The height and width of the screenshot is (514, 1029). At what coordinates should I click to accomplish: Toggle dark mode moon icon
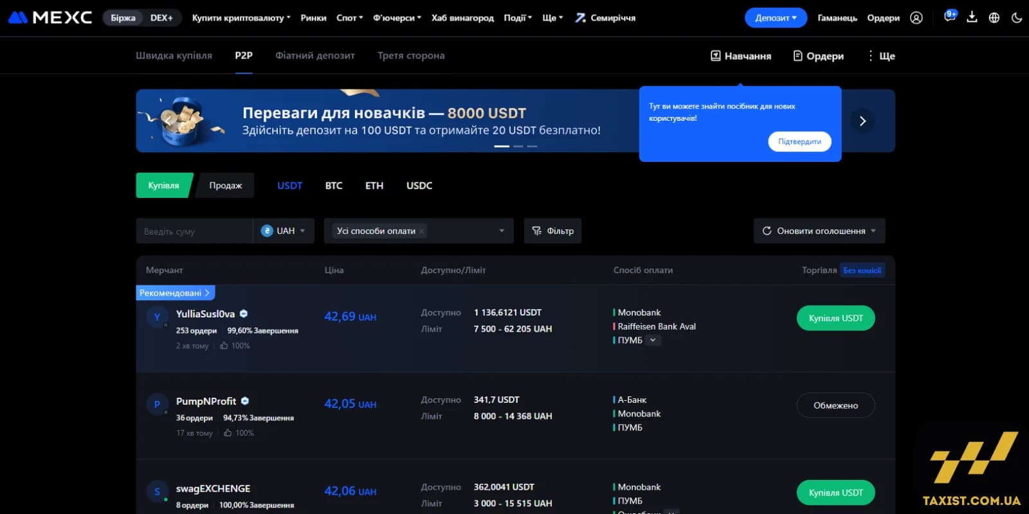coord(1017,18)
